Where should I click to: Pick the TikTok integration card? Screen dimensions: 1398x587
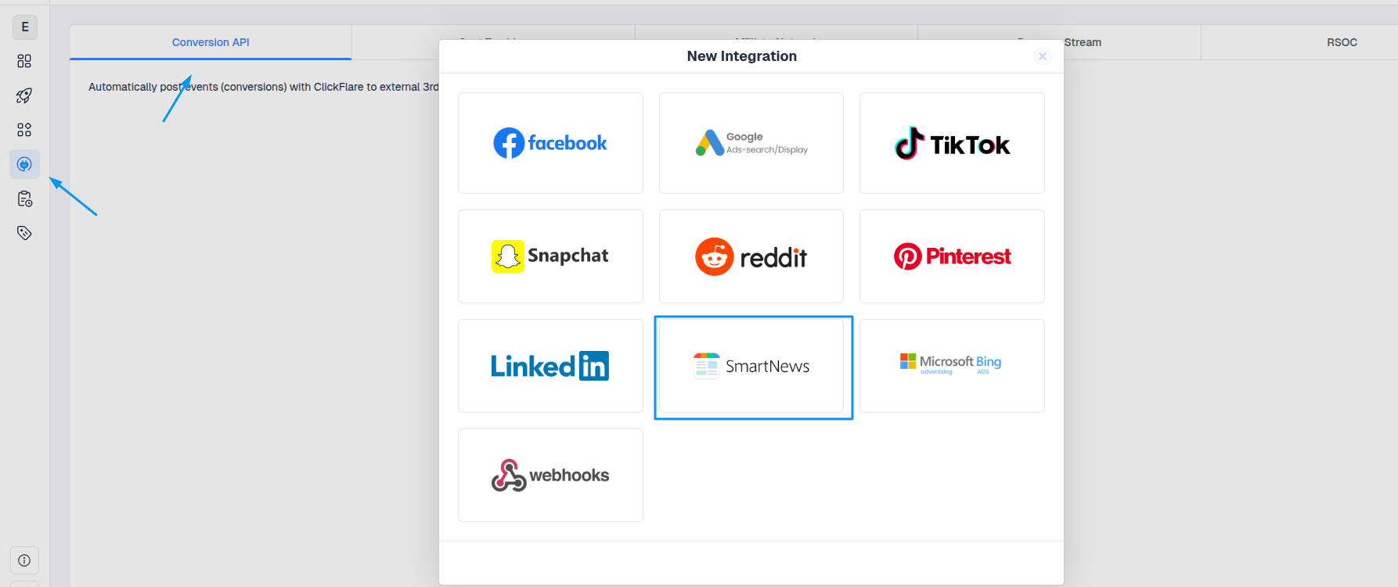(952, 143)
